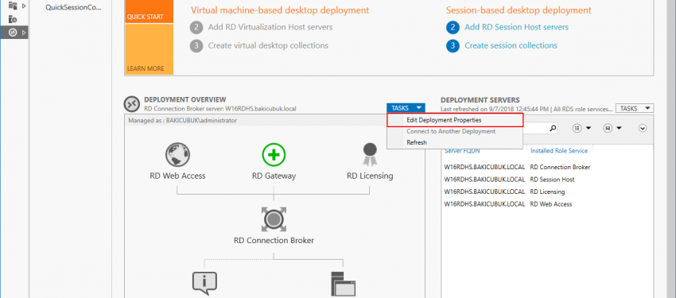The width and height of the screenshot is (676, 298).
Task: Click step 2 circle for Virtualization Host servers
Action: tap(196, 28)
